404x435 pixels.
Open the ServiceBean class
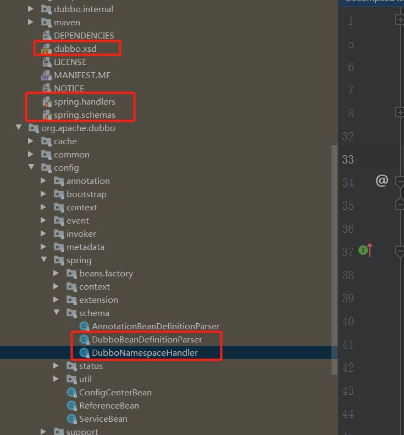(103, 419)
